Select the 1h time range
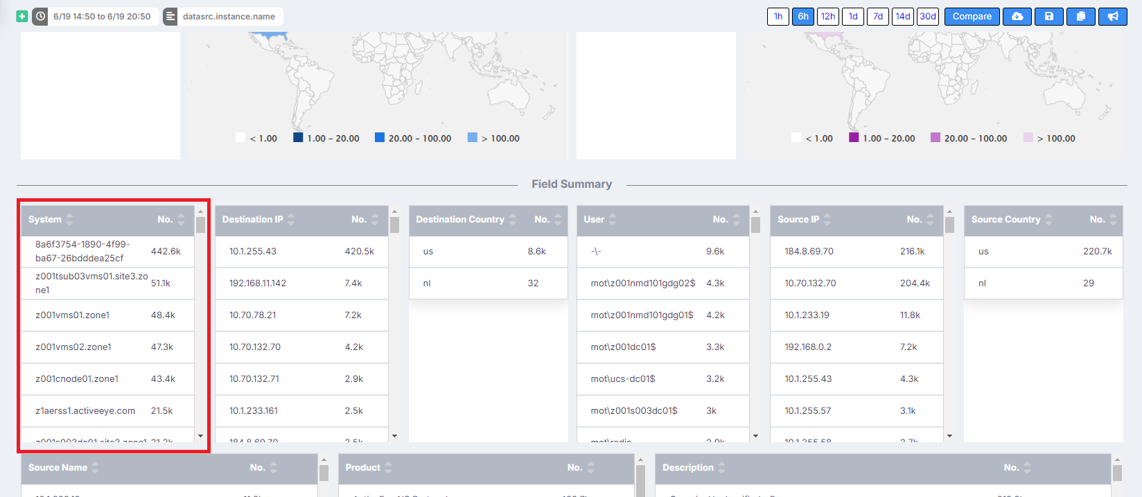1142x497 pixels. pos(778,16)
